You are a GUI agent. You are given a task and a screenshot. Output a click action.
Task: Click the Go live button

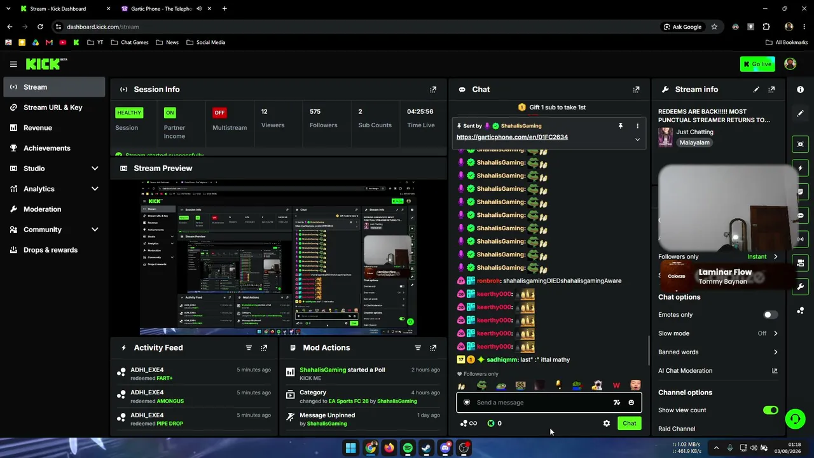tap(757, 64)
